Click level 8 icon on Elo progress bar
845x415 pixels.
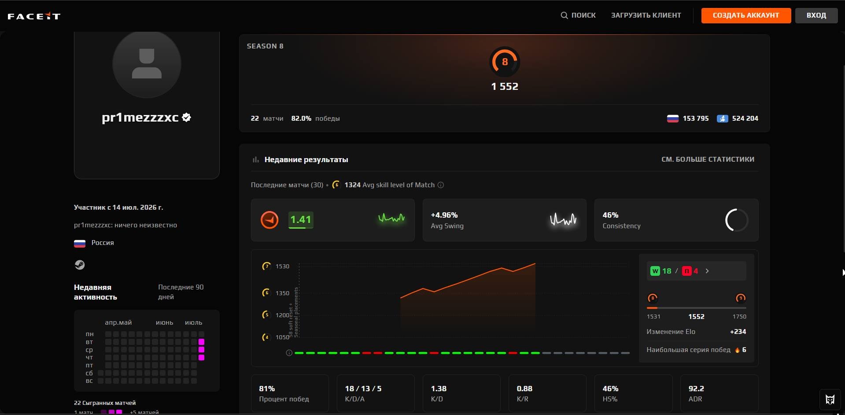click(653, 298)
